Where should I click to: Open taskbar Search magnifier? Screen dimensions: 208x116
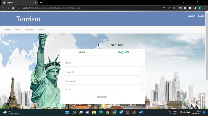click(x=74, y=112)
